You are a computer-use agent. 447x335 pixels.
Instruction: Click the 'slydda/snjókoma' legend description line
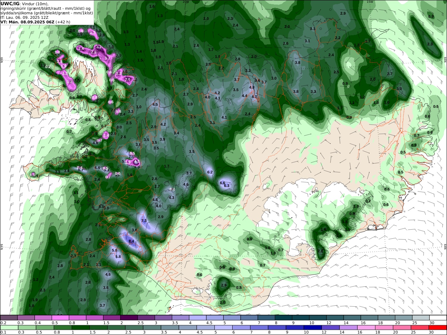(x=47, y=13)
